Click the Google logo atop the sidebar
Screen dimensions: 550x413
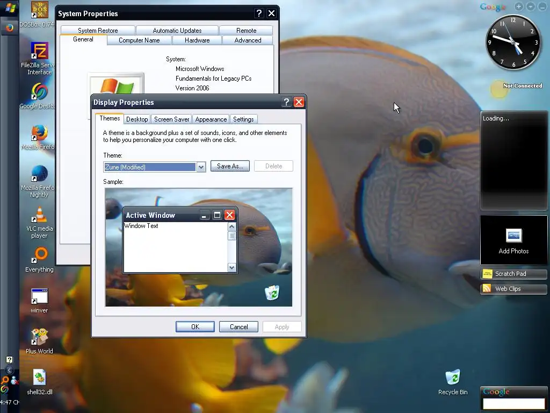pos(493,7)
